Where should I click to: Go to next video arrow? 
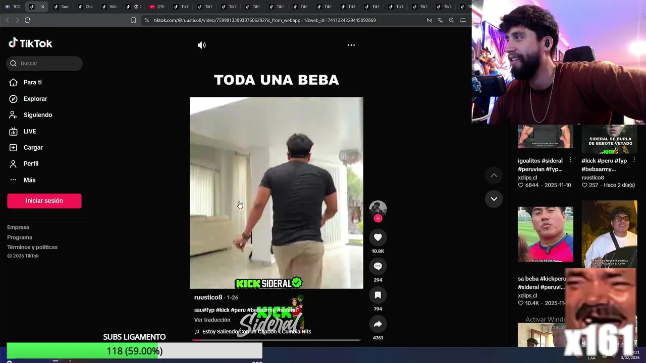tap(494, 199)
